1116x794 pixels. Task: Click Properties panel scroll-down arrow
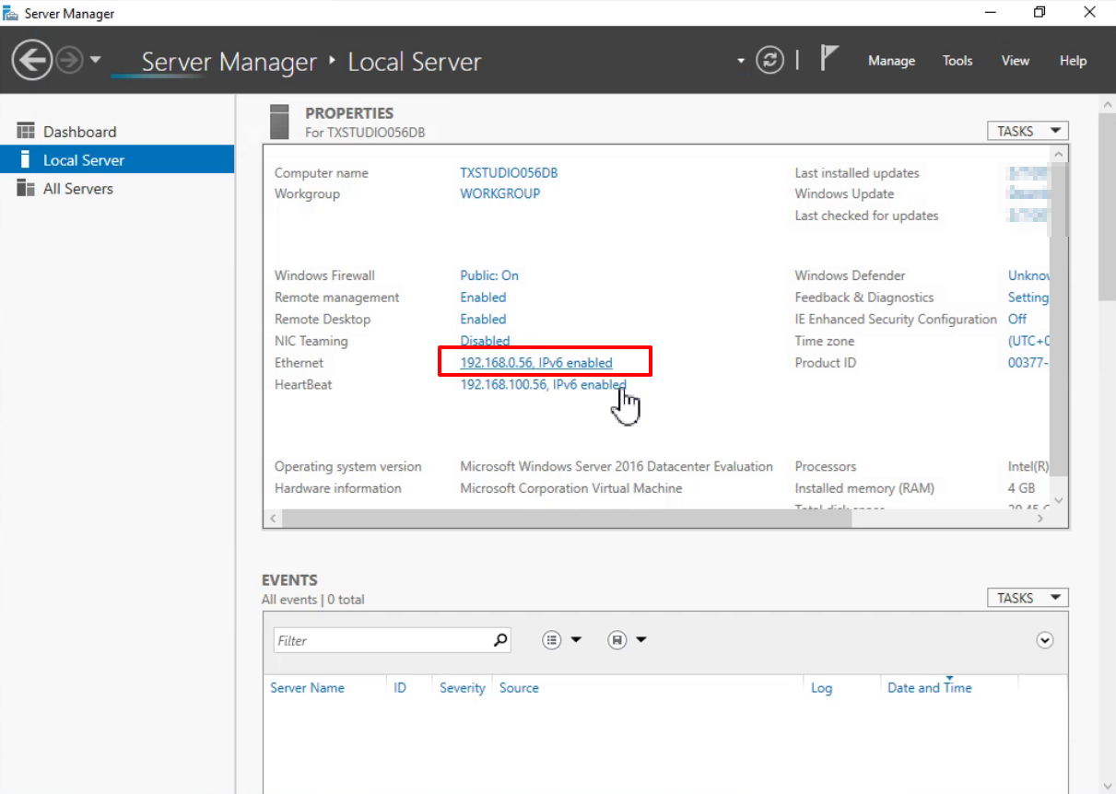point(1058,500)
